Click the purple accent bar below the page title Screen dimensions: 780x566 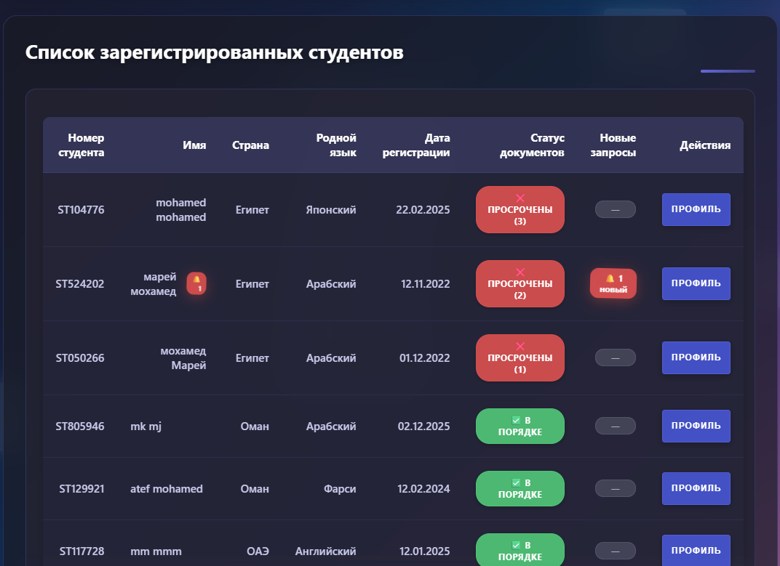tap(727, 70)
